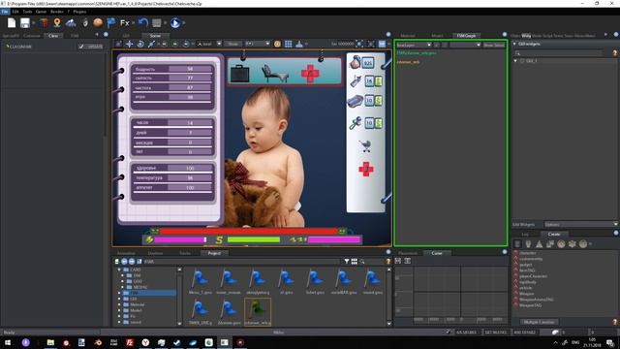Select the Rotate gizmo tool in viewport toolbar
The width and height of the screenshot is (620, 349).
[140, 44]
